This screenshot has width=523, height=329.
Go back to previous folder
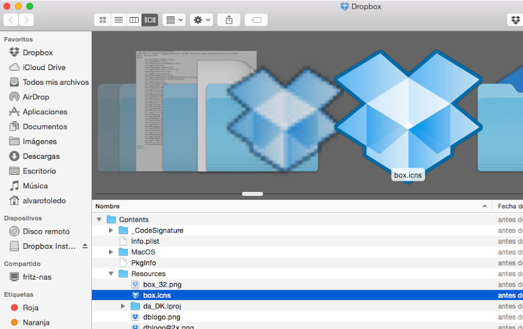coord(11,20)
